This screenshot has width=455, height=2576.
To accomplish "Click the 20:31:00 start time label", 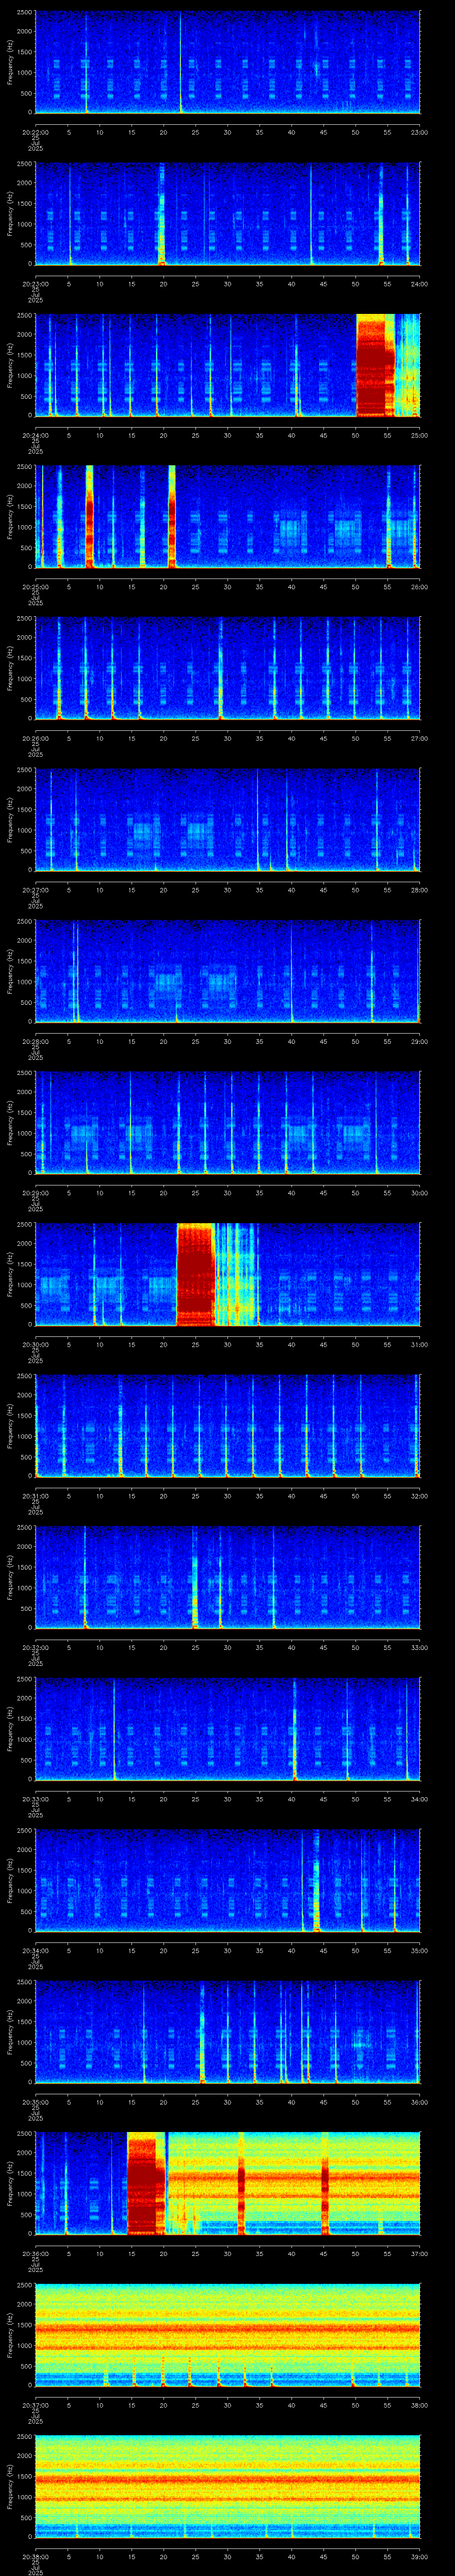I will pyautogui.click(x=36, y=1496).
